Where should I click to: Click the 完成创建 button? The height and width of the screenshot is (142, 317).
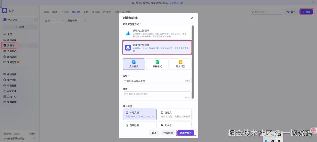click(168, 133)
